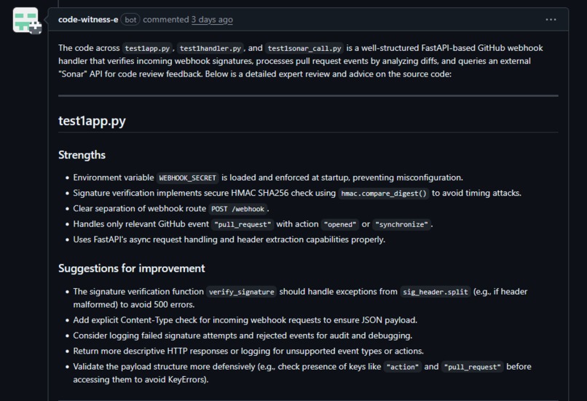Click the sig_header.split code snippet
587x401 pixels.
436,292
